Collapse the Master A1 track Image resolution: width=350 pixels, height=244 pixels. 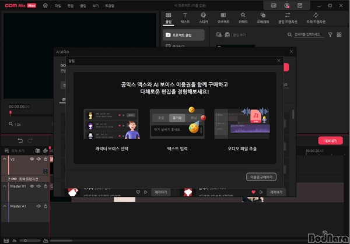click(x=5, y=206)
